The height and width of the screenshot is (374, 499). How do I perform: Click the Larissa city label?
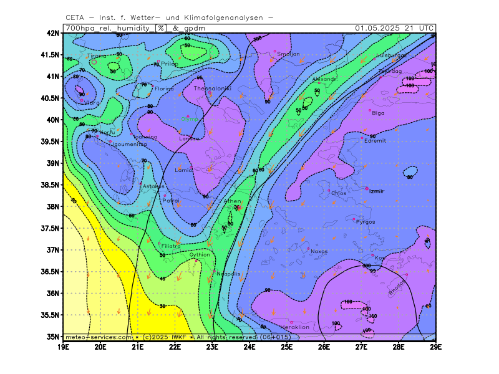click(x=189, y=138)
